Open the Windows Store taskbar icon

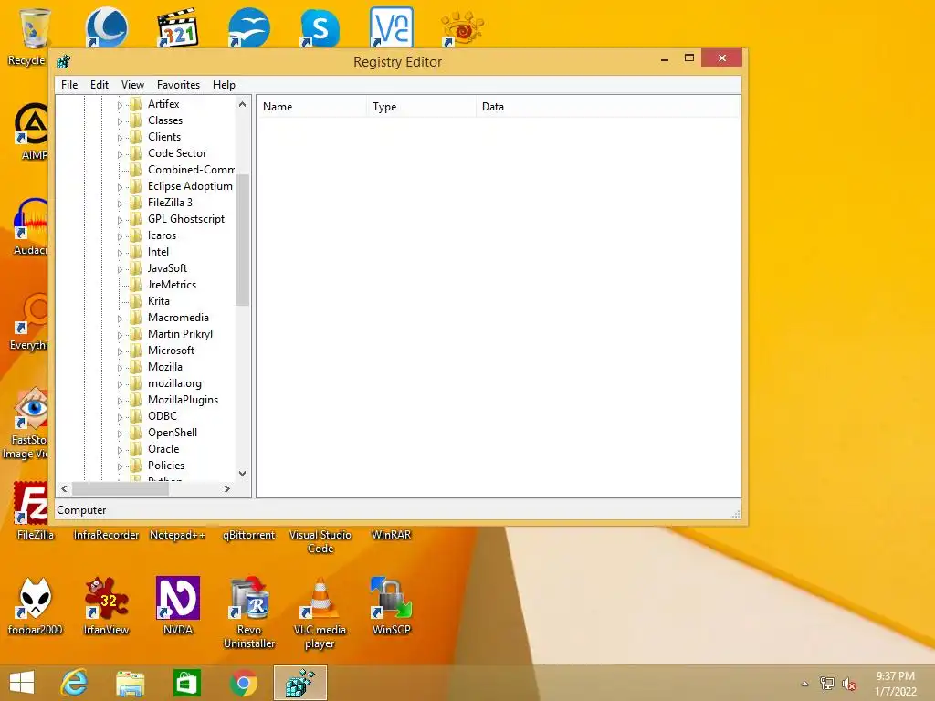186,683
